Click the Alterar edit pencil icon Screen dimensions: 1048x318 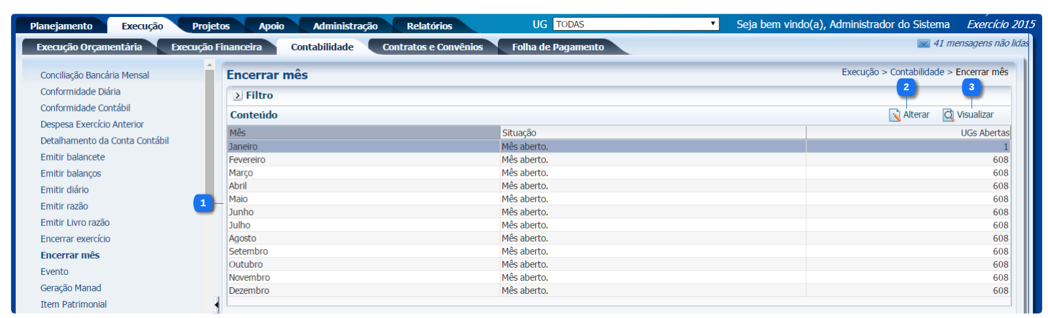(x=894, y=115)
